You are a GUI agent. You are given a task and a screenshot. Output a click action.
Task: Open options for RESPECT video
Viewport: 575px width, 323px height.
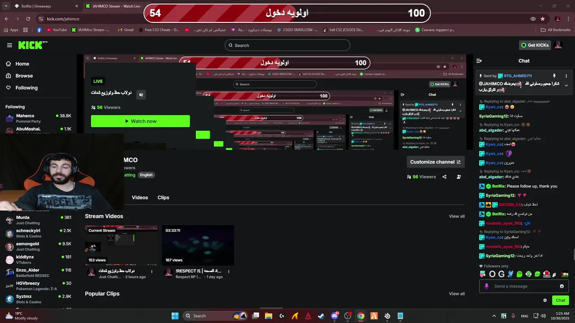point(229,271)
